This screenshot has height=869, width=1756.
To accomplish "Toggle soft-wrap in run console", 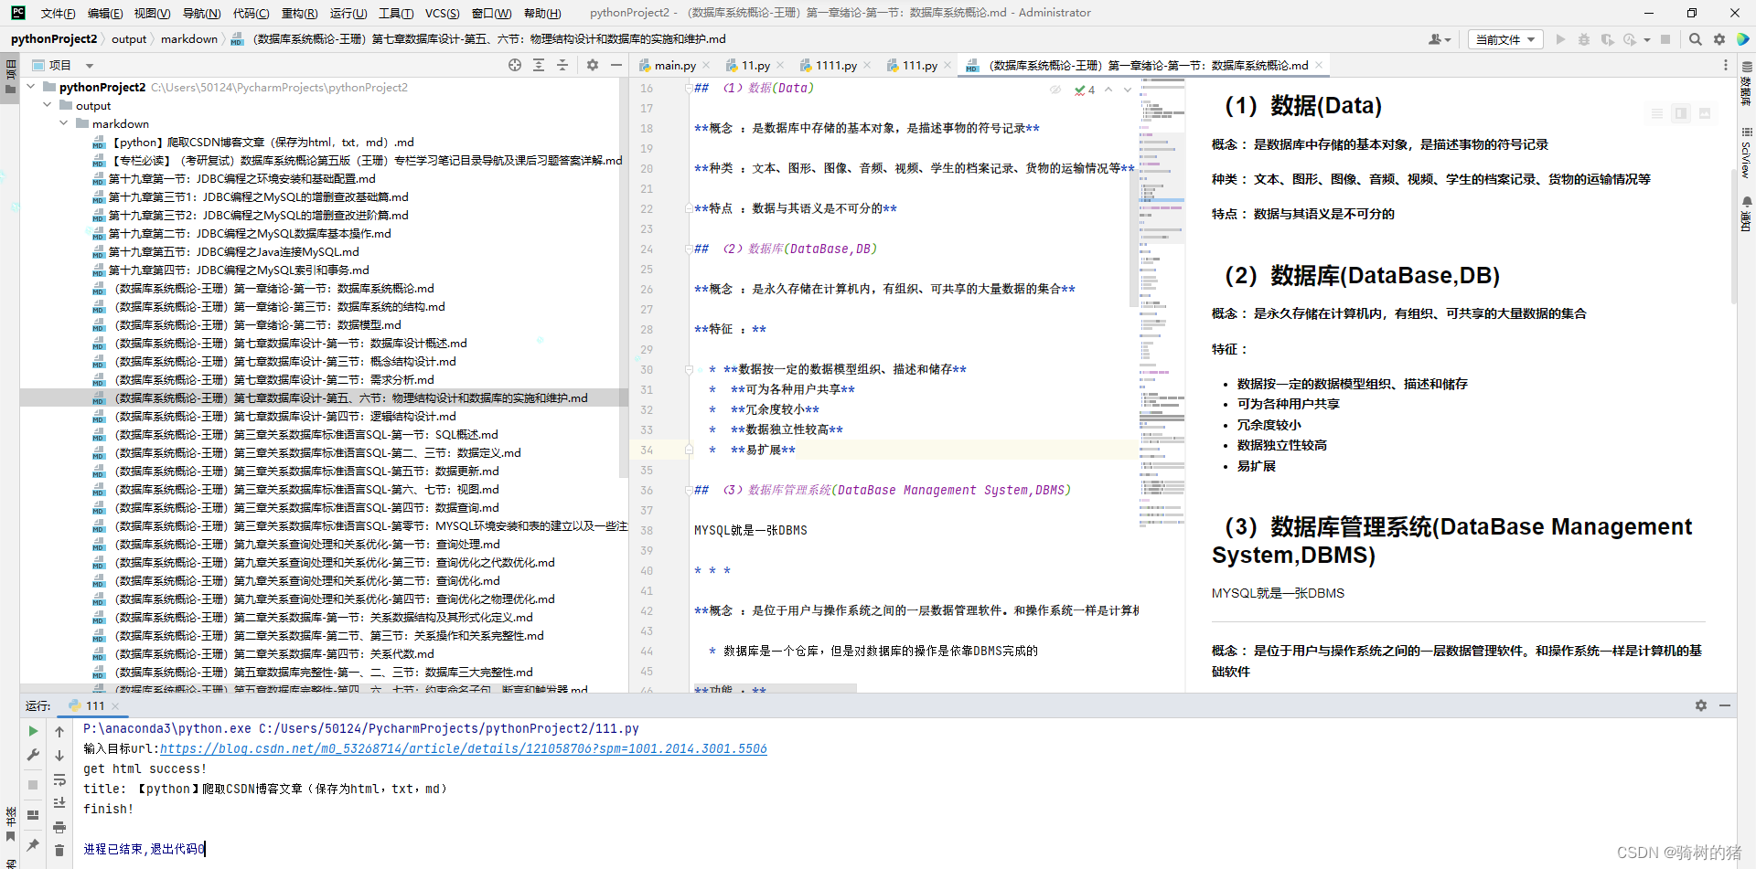I will click(59, 779).
